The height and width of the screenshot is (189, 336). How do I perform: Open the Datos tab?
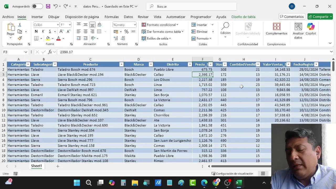128,17
